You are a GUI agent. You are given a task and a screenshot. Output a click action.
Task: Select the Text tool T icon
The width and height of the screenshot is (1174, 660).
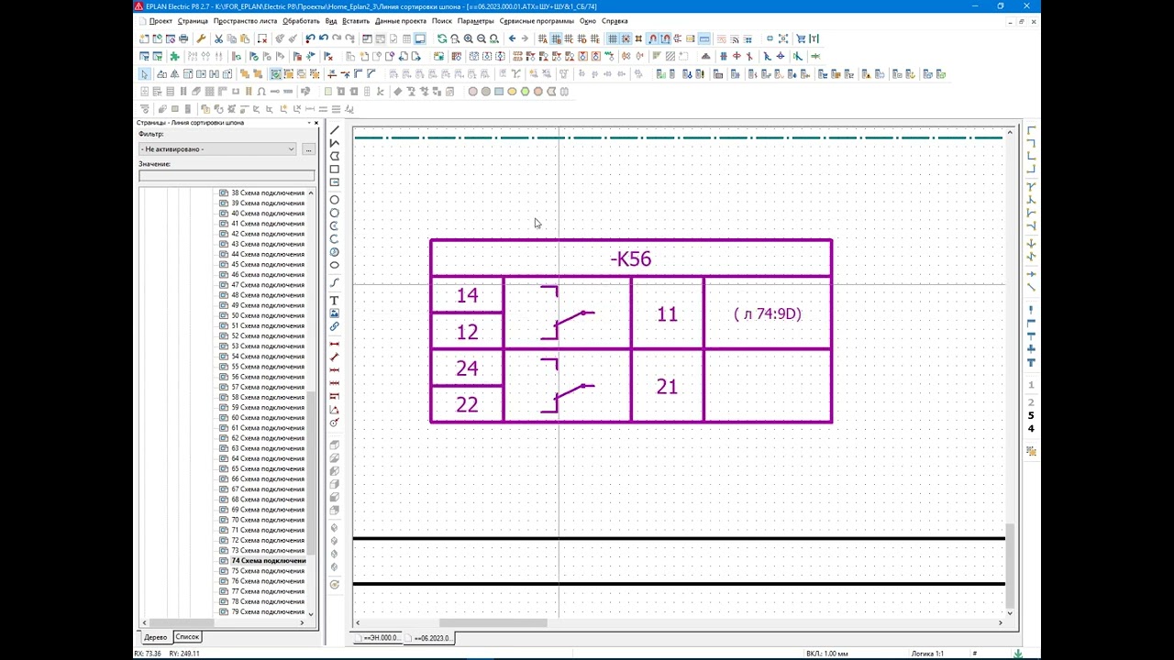coord(335,301)
